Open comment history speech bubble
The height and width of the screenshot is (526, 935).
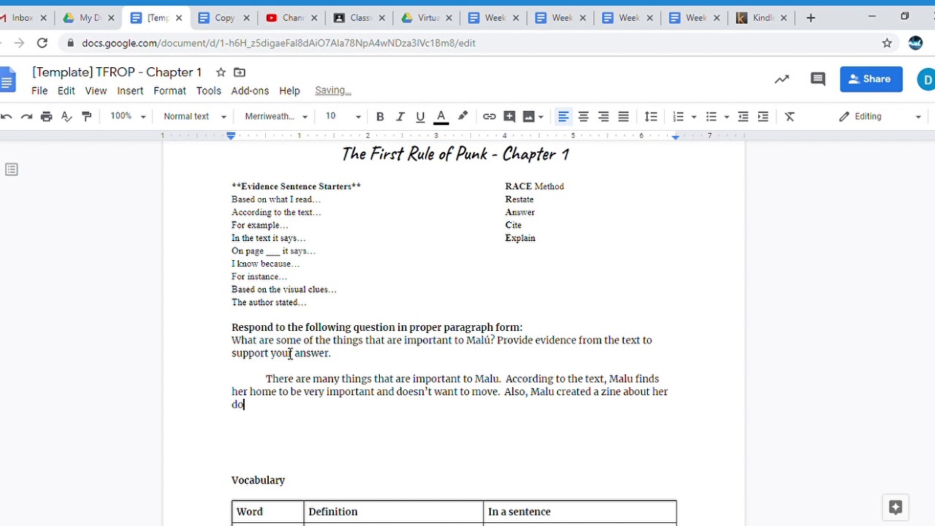click(x=818, y=79)
